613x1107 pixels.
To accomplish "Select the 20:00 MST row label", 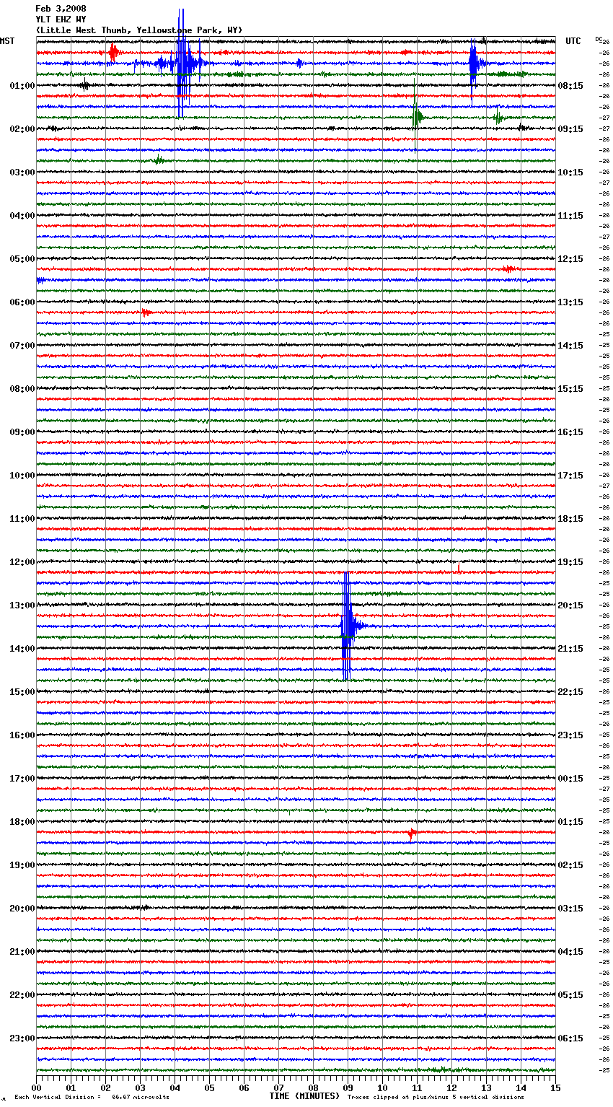I will pos(22,909).
